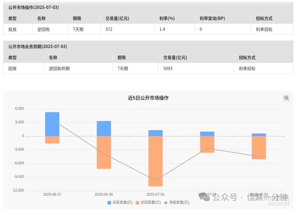
Task: Click the 近5日公开市场操作 chart title
Action: (x=148, y=98)
